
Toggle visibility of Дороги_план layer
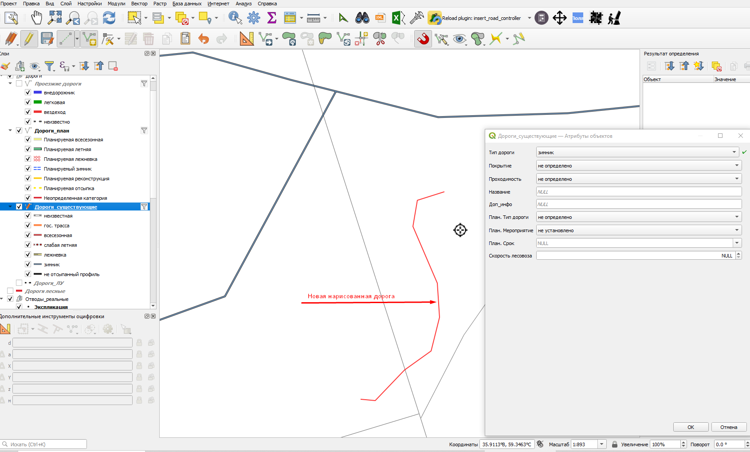(x=19, y=131)
